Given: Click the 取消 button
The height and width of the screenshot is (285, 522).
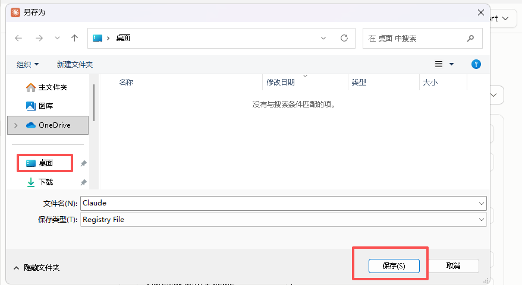Looking at the screenshot, I should click(x=454, y=266).
